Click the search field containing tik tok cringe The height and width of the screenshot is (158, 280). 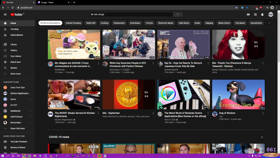click(x=131, y=14)
